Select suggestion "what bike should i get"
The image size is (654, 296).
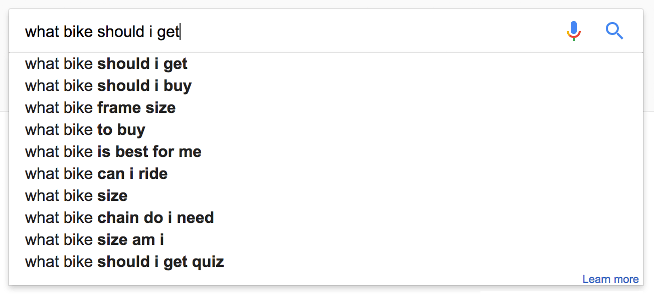[x=106, y=64]
